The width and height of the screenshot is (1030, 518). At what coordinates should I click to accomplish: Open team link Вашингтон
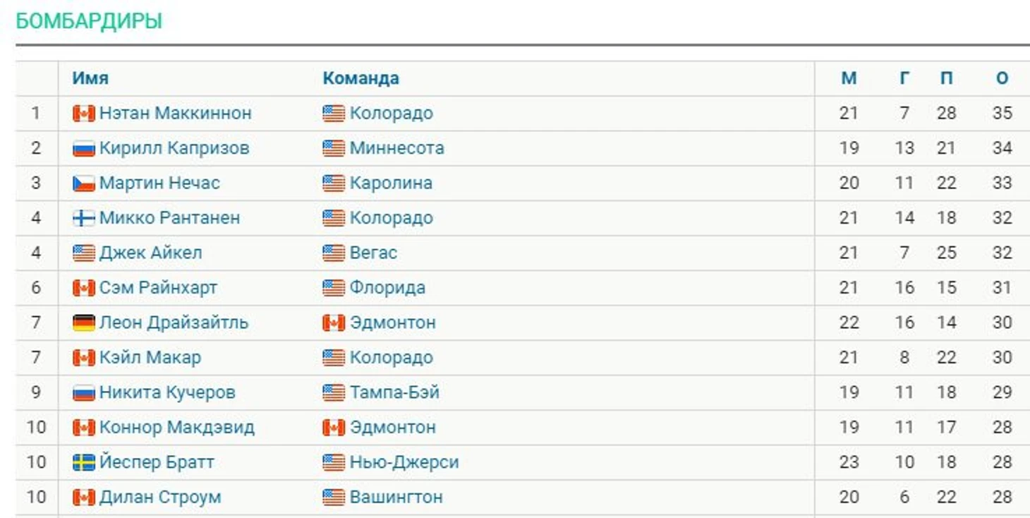click(x=396, y=497)
